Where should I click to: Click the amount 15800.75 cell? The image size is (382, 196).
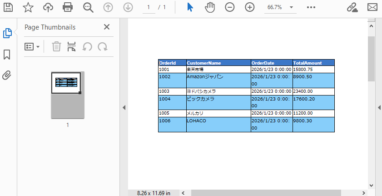pyautogui.click(x=313, y=70)
